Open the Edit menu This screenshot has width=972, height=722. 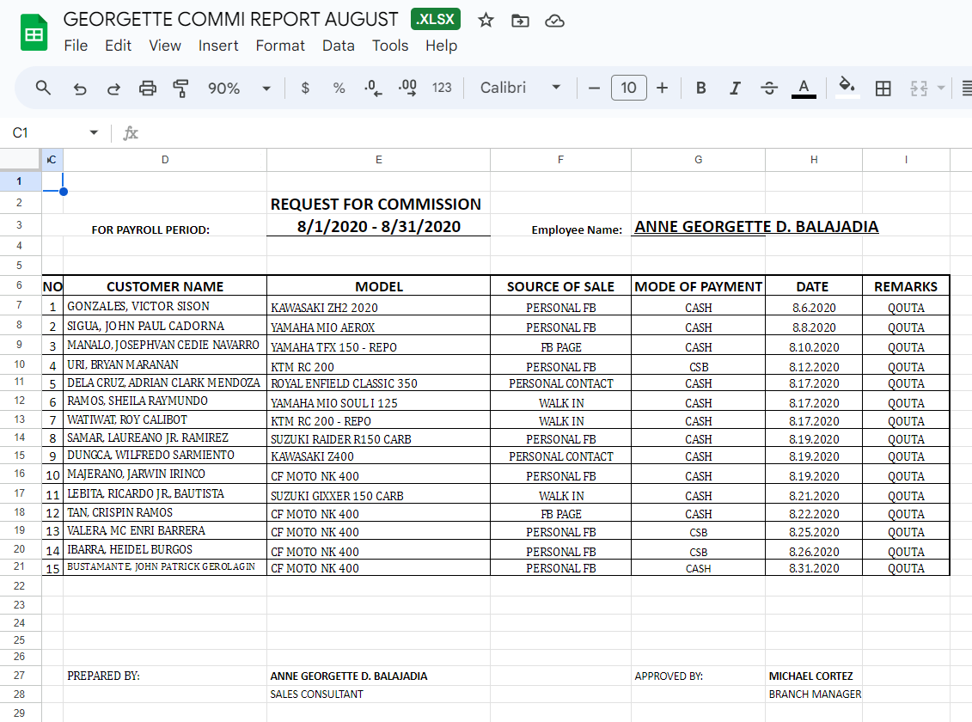click(118, 46)
